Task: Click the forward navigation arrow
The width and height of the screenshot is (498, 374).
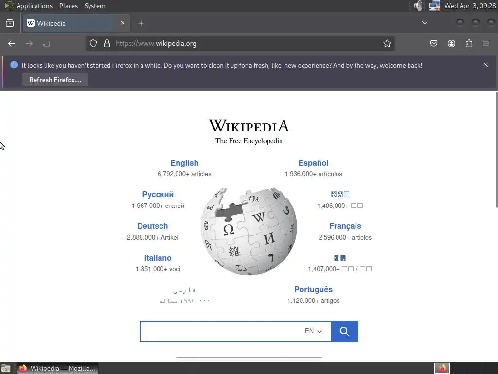Action: [29, 43]
